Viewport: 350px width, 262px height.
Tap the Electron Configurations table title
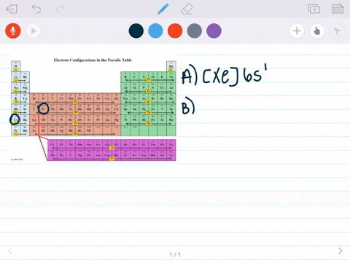click(x=93, y=60)
